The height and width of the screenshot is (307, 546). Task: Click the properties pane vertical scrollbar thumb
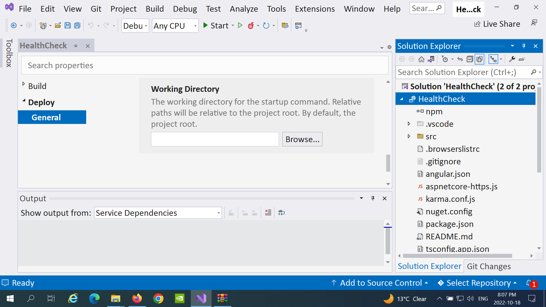tap(388, 163)
